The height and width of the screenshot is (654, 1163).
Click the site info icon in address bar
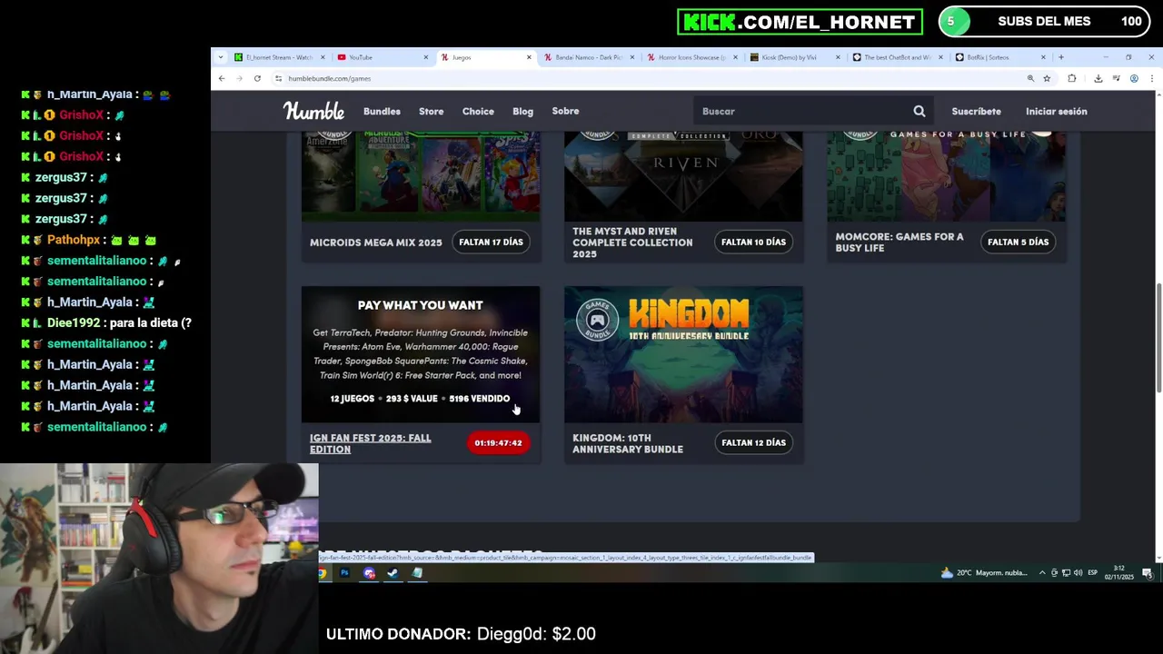278,78
